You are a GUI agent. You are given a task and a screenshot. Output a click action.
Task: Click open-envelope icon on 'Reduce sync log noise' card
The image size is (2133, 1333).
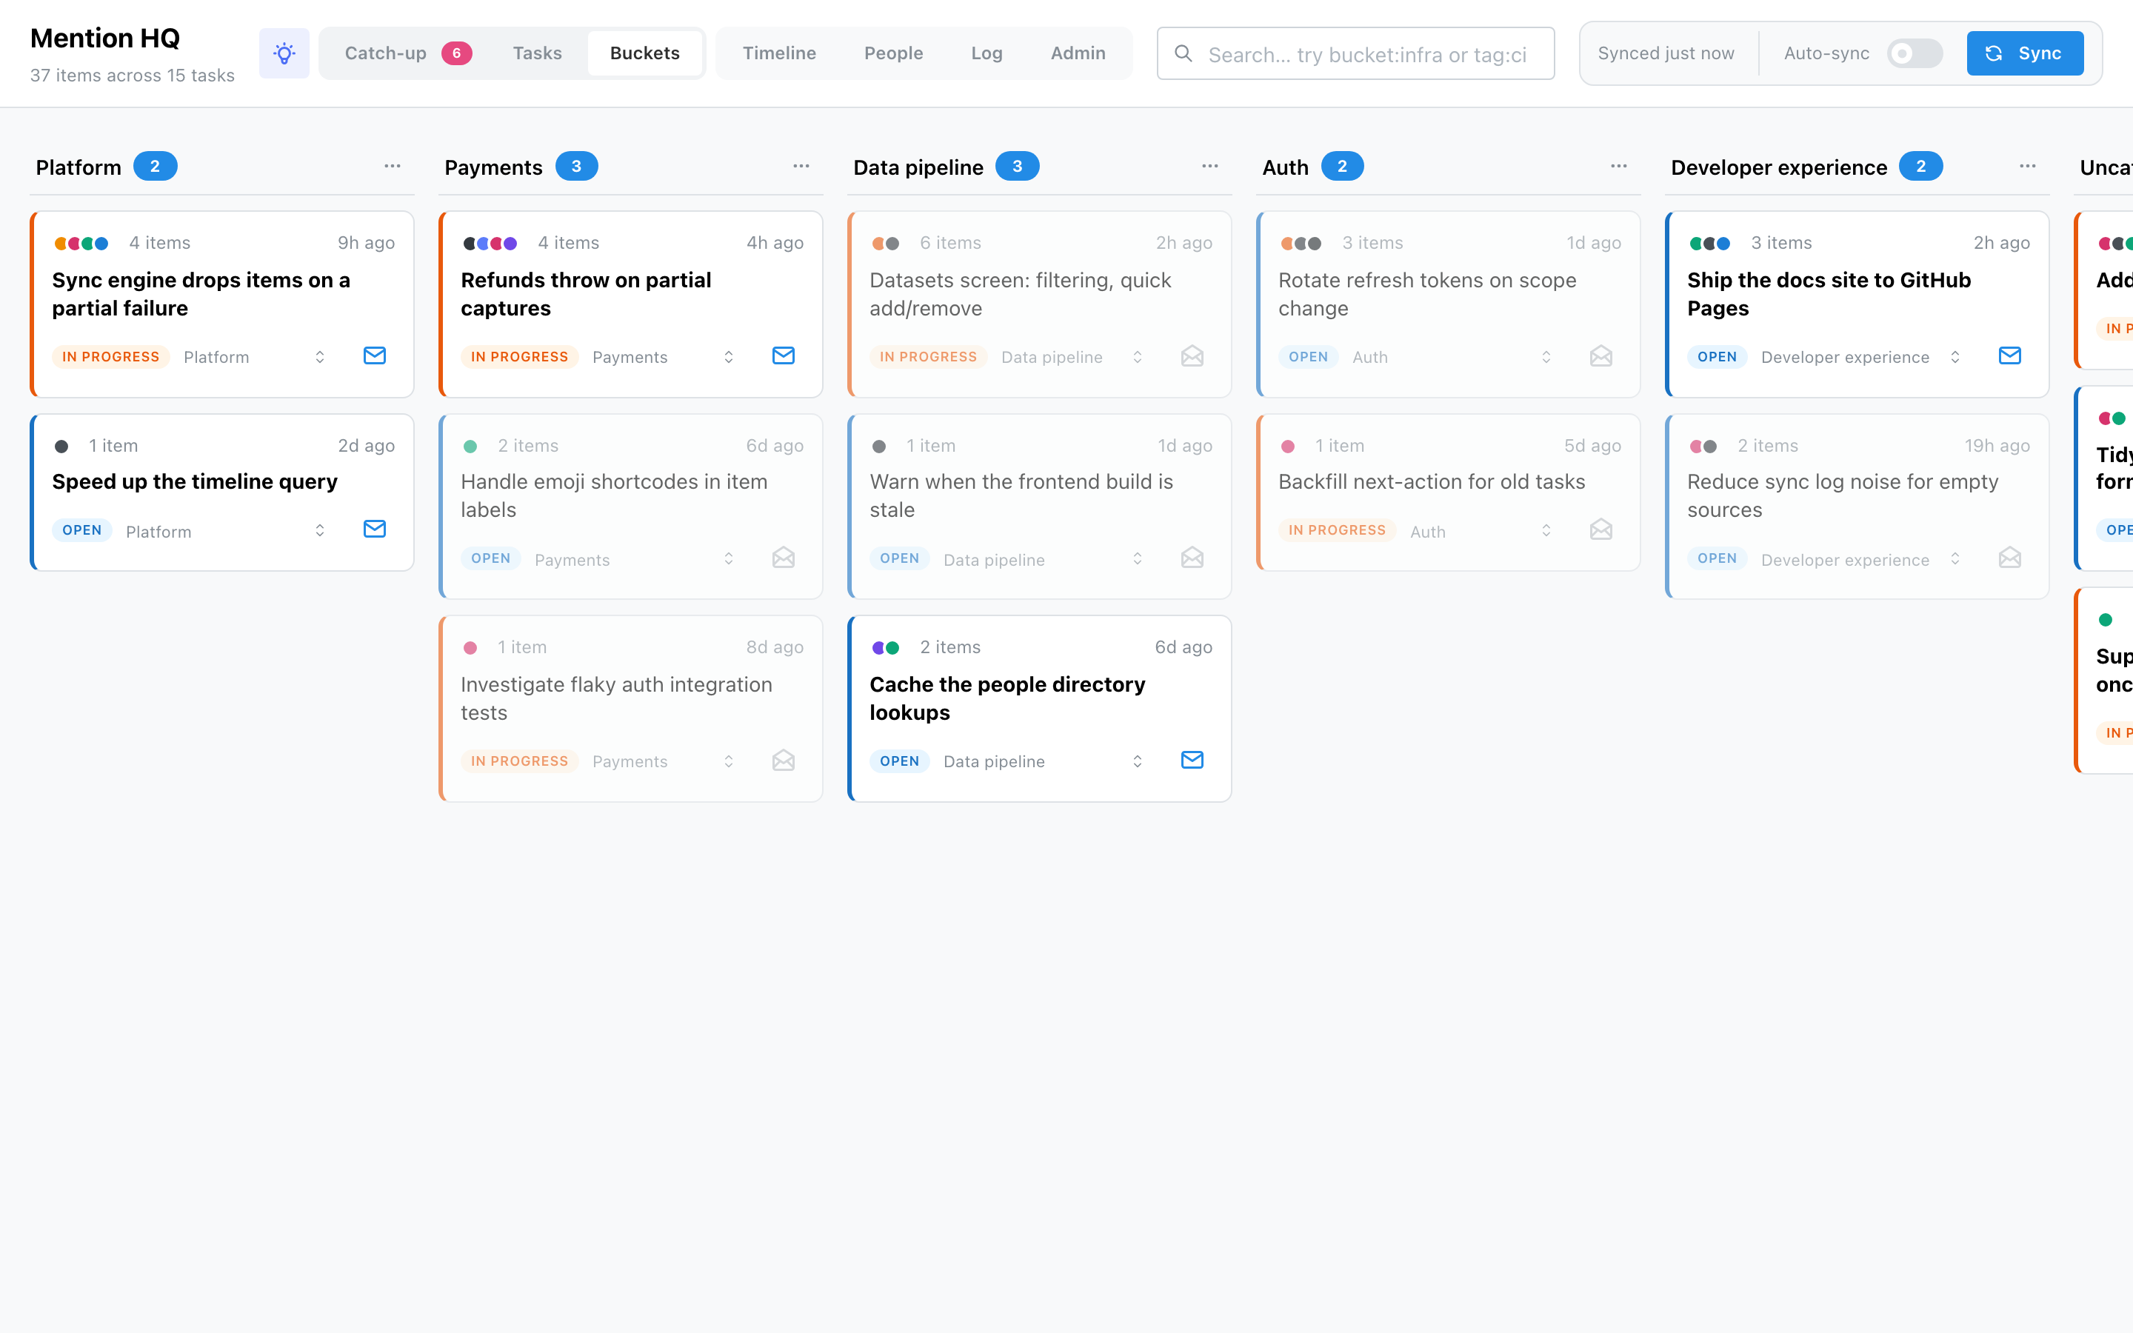pos(2009,558)
